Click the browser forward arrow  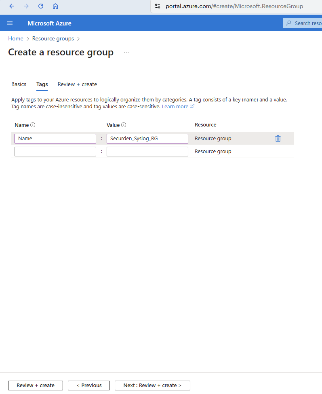pos(26,6)
